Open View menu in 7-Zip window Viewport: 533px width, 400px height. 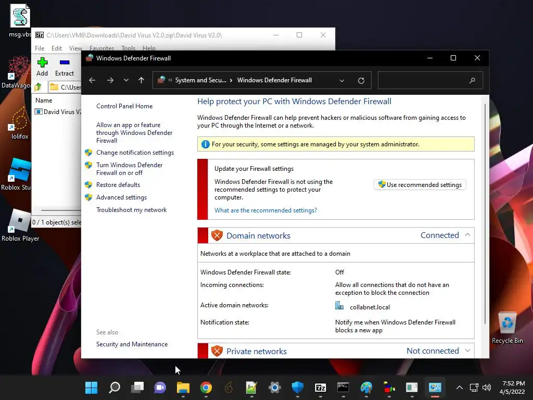click(x=75, y=48)
